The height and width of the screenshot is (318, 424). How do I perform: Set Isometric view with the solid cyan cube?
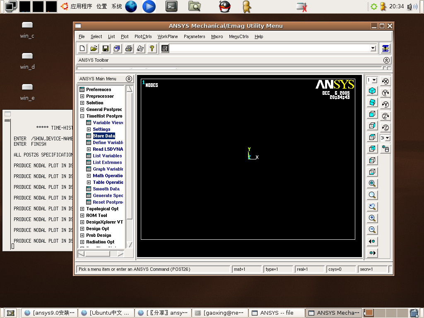372,91
